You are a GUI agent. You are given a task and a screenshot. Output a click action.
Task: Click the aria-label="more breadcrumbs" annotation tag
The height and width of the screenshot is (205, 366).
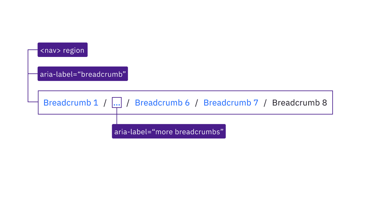coord(169,132)
